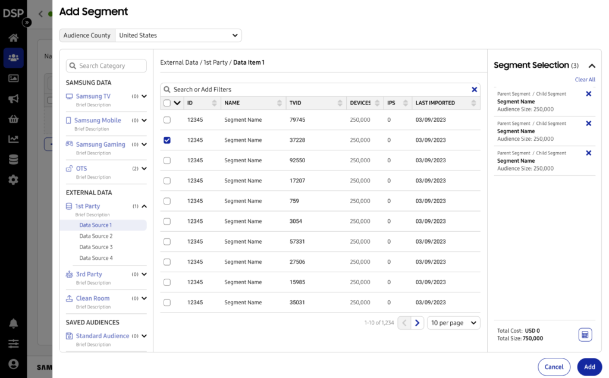Open the Settings gear in sidebar
This screenshot has height=378, width=609.
[13, 179]
